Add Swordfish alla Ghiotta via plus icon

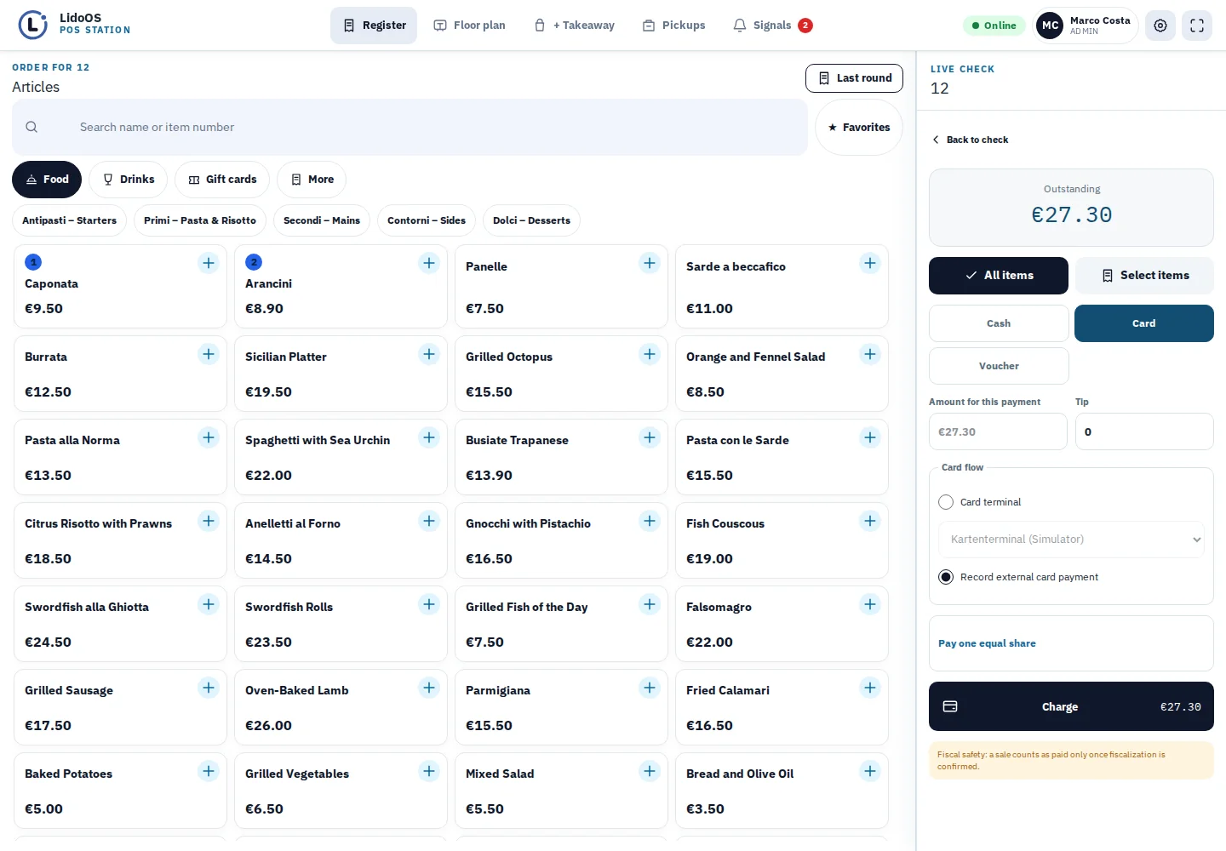[x=209, y=603]
